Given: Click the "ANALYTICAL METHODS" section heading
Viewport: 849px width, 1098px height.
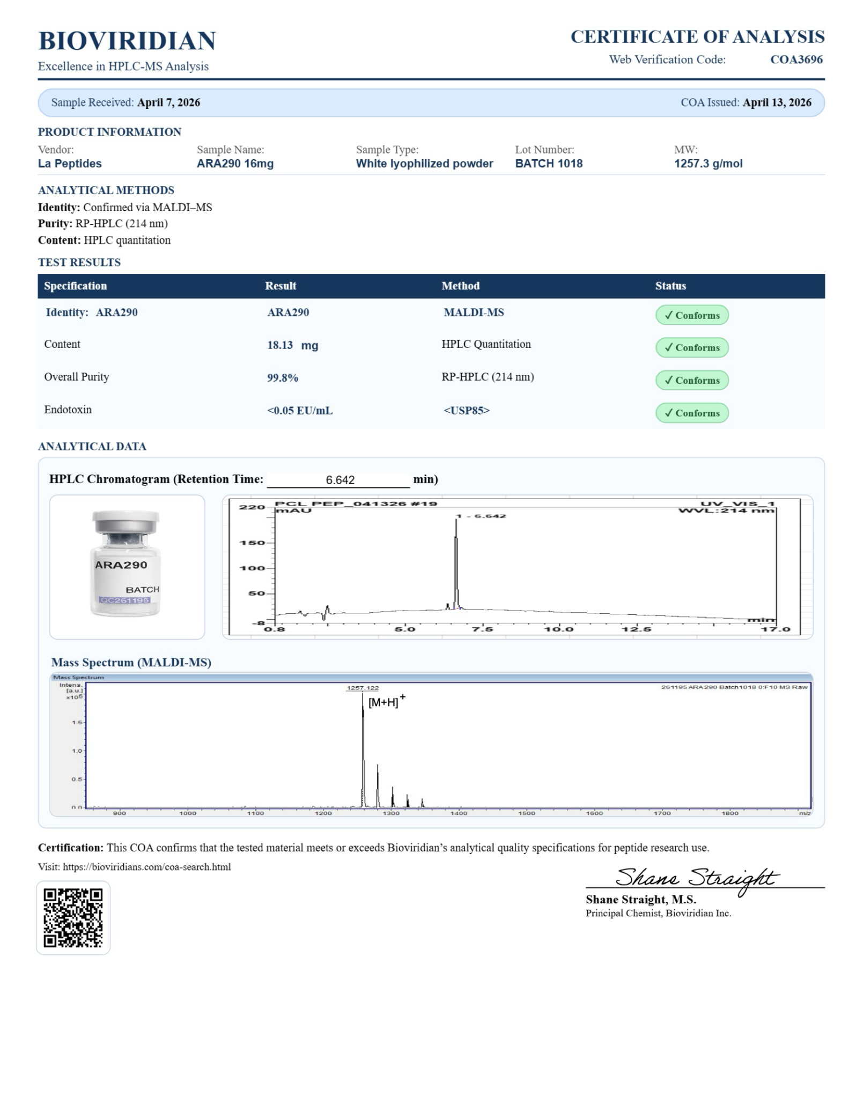Looking at the screenshot, I should [x=106, y=190].
